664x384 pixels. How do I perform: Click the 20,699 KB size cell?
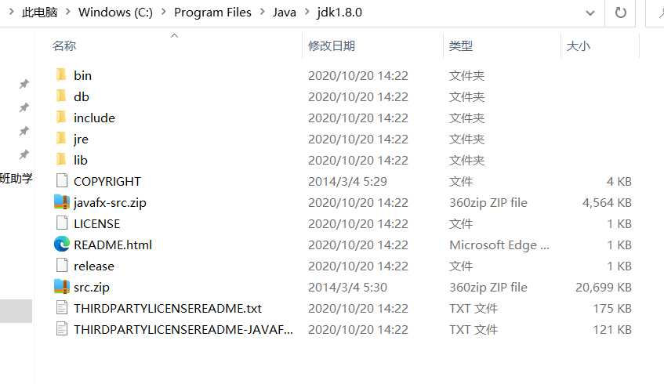coord(604,287)
